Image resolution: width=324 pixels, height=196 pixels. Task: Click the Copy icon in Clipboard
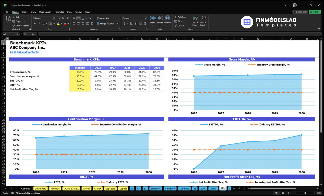click(13, 21)
